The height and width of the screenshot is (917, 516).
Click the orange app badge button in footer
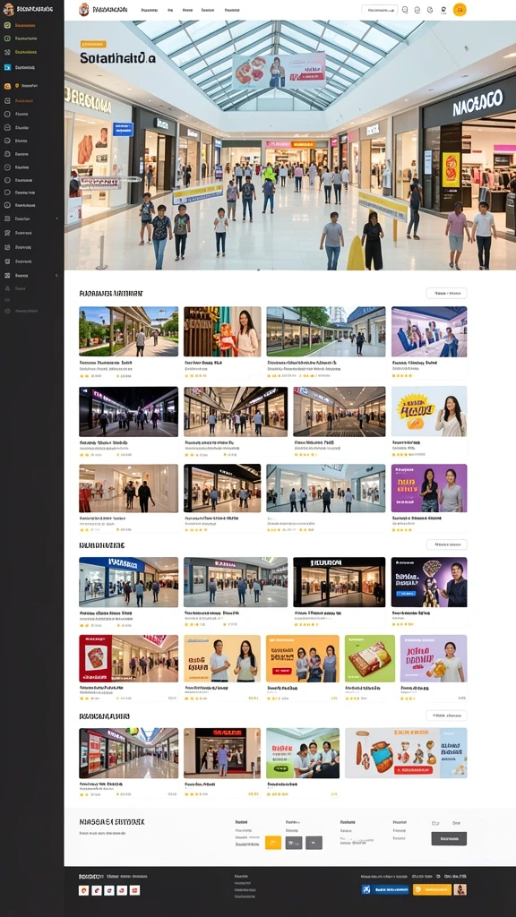(x=433, y=889)
